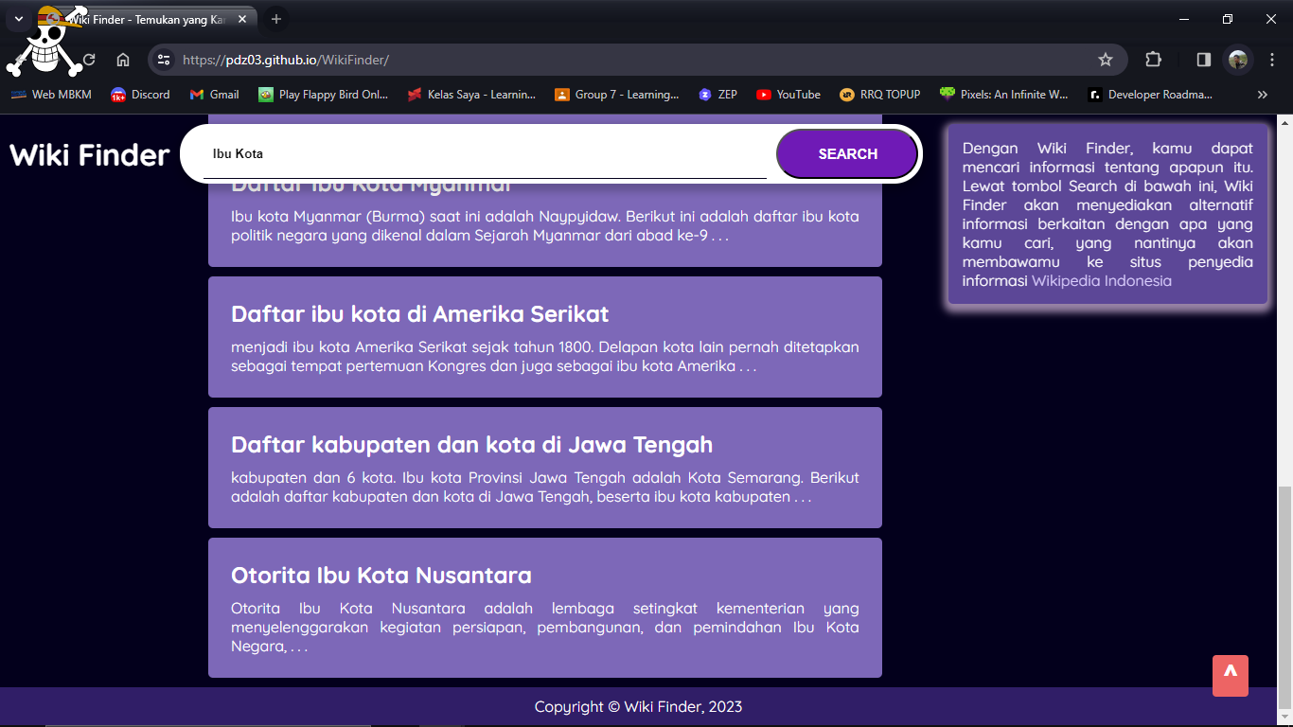The height and width of the screenshot is (727, 1293).
Task: Click the "Dengan Wiki Finder" description paragraph
Action: coord(1107,215)
